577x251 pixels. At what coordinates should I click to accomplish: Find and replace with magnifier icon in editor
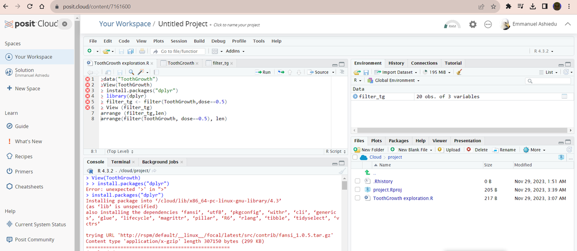click(131, 72)
